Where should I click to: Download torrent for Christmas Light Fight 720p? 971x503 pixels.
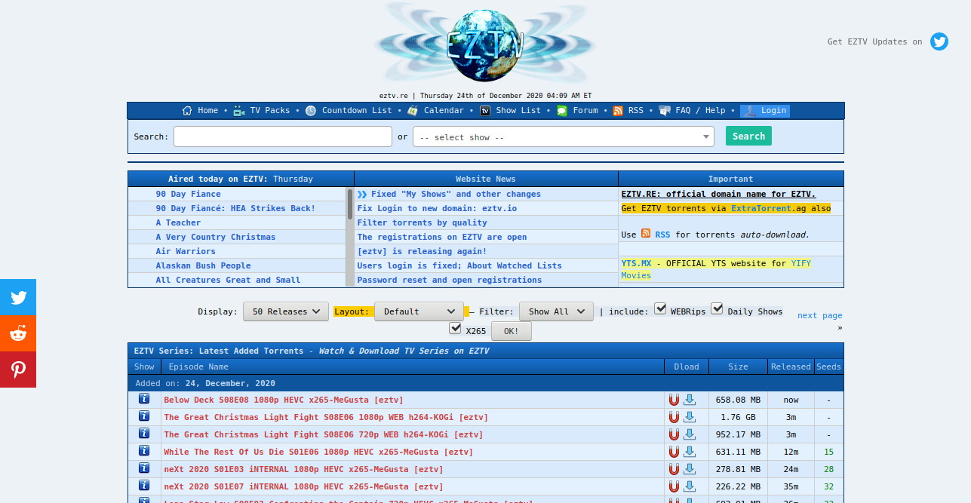(690, 434)
